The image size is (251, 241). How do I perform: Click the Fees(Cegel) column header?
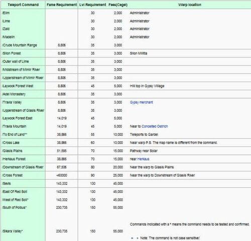click(118, 5)
